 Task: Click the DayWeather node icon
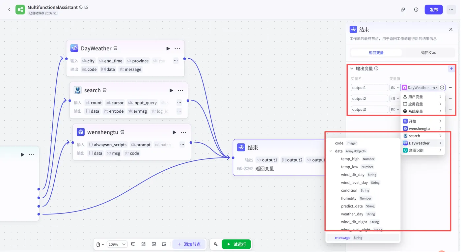pyautogui.click(x=74, y=48)
